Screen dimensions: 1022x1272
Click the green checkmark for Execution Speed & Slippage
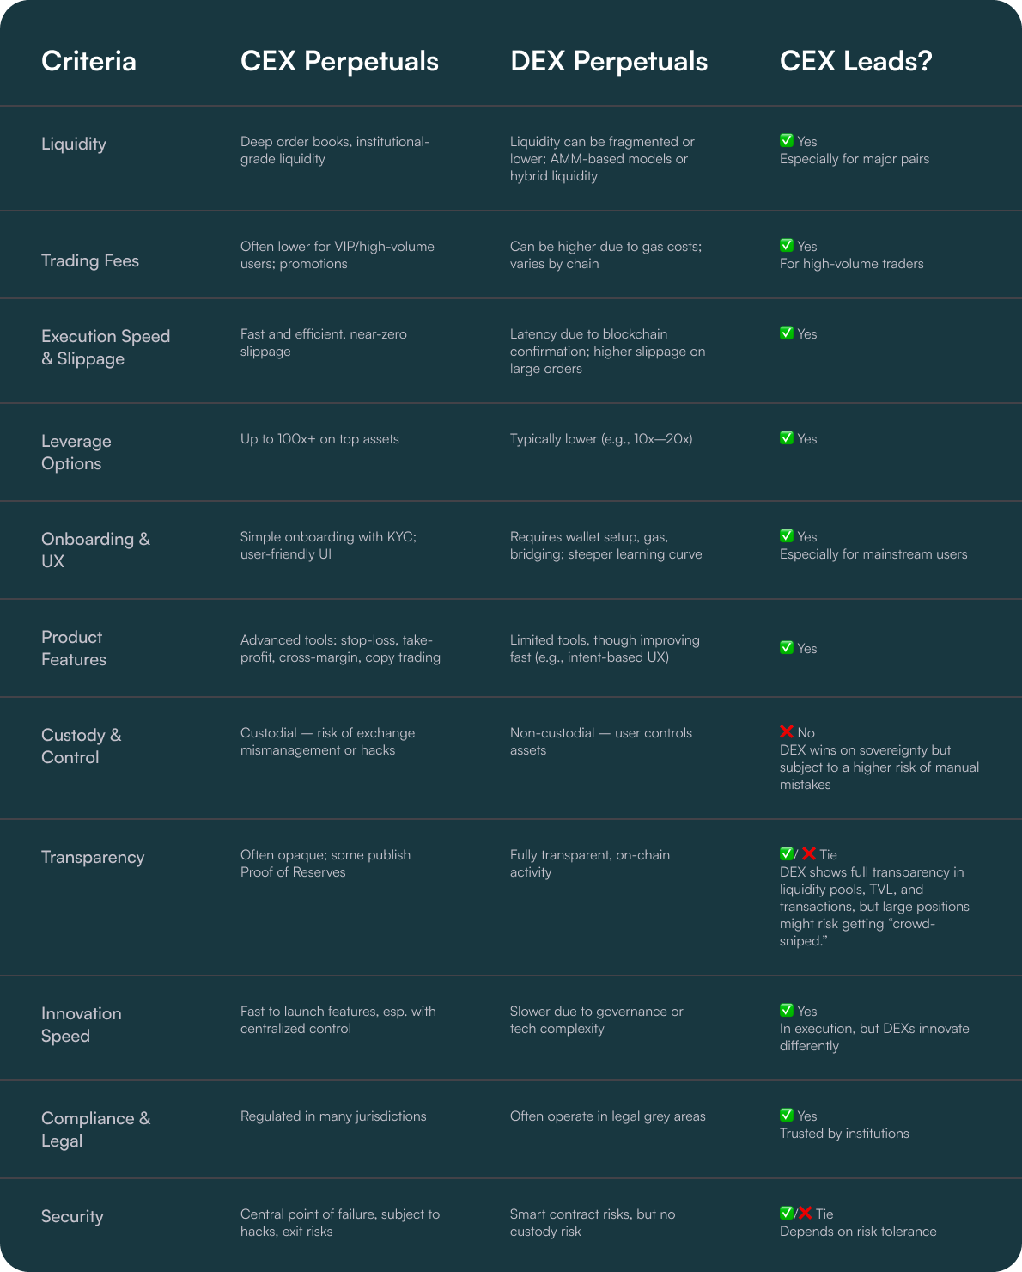pos(786,333)
